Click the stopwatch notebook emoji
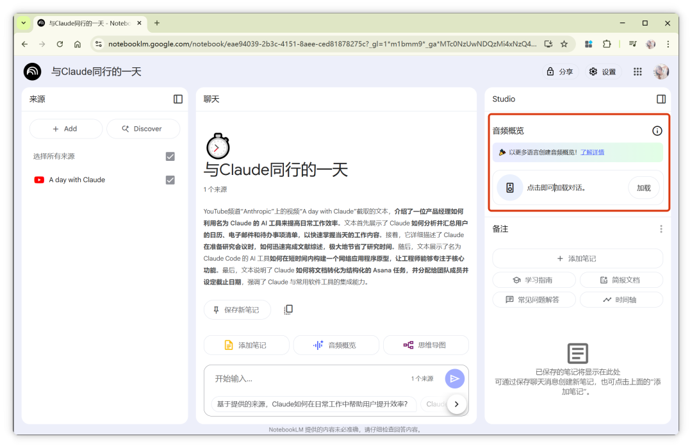The image size is (692, 448). [x=218, y=145]
